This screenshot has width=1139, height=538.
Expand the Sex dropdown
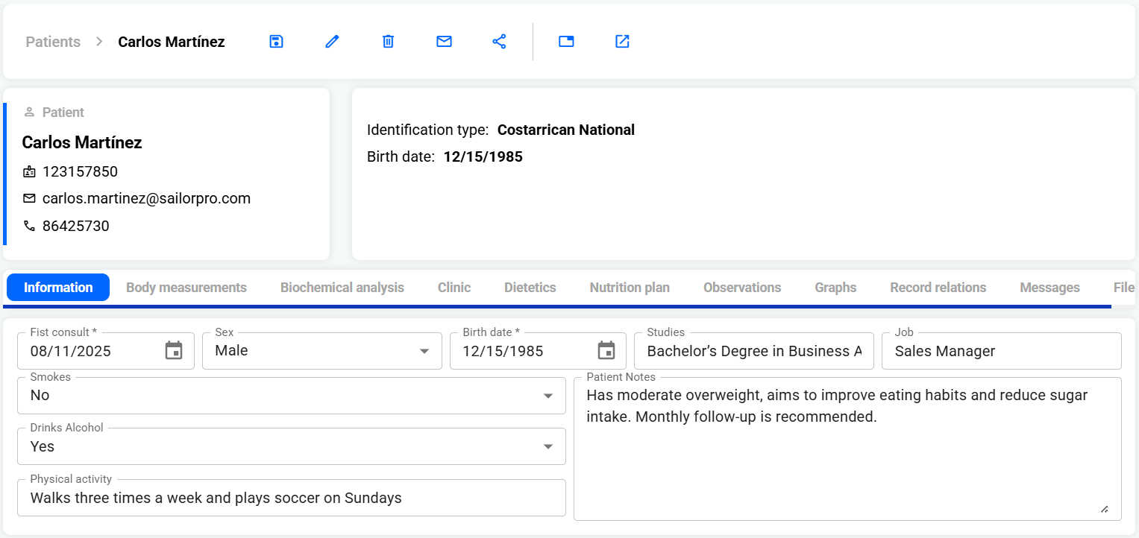tap(424, 351)
